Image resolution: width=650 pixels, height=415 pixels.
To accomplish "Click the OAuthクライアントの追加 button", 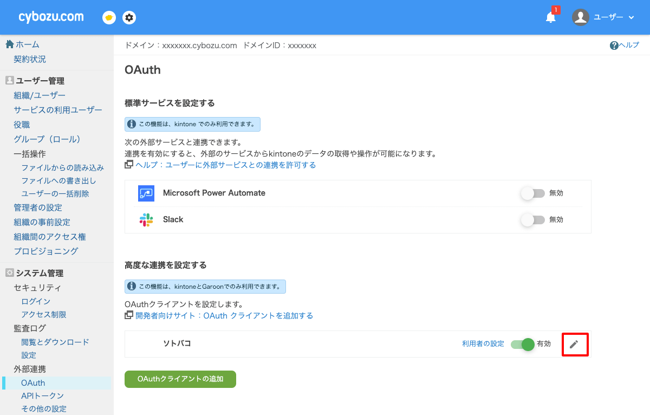I will click(x=180, y=379).
